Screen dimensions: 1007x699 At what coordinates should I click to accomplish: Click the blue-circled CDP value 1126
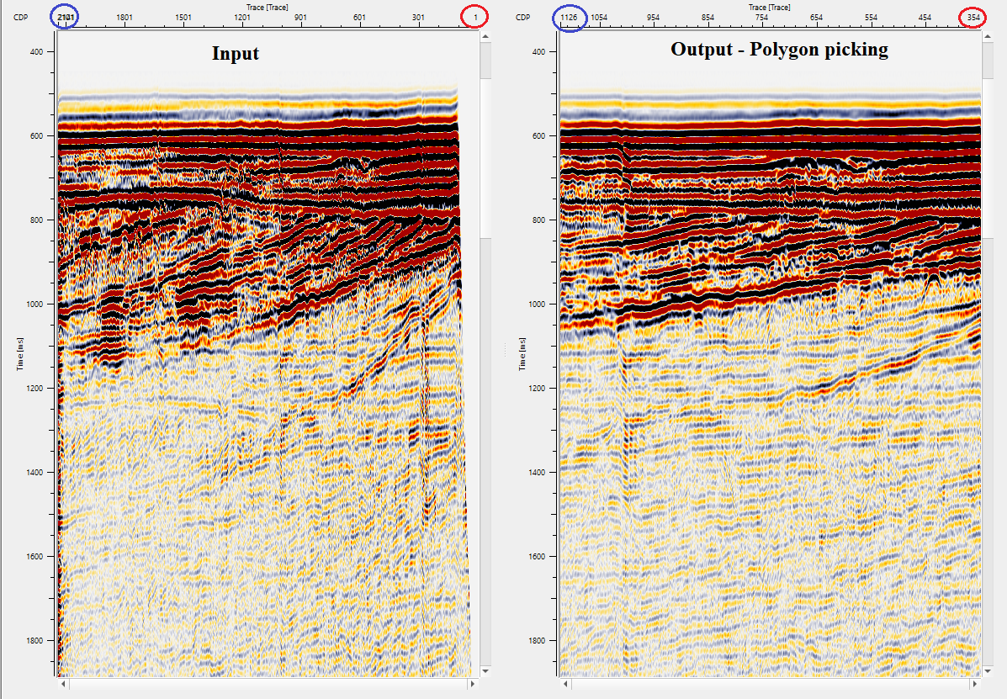coord(570,17)
